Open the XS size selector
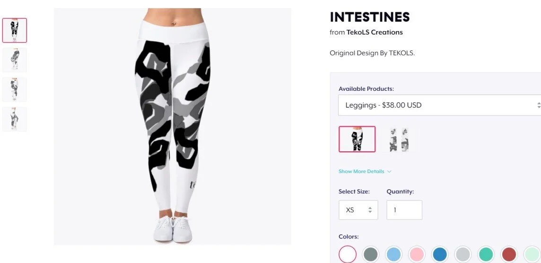This screenshot has width=541, height=263. click(x=358, y=210)
